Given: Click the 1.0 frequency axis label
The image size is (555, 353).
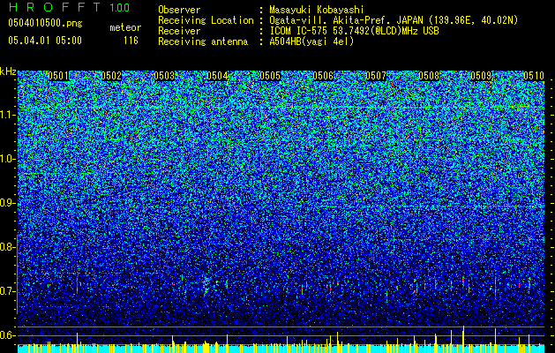Looking at the screenshot, I should tap(6, 159).
